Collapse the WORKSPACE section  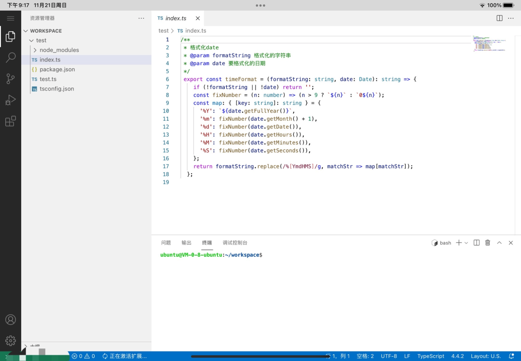click(86, 31)
